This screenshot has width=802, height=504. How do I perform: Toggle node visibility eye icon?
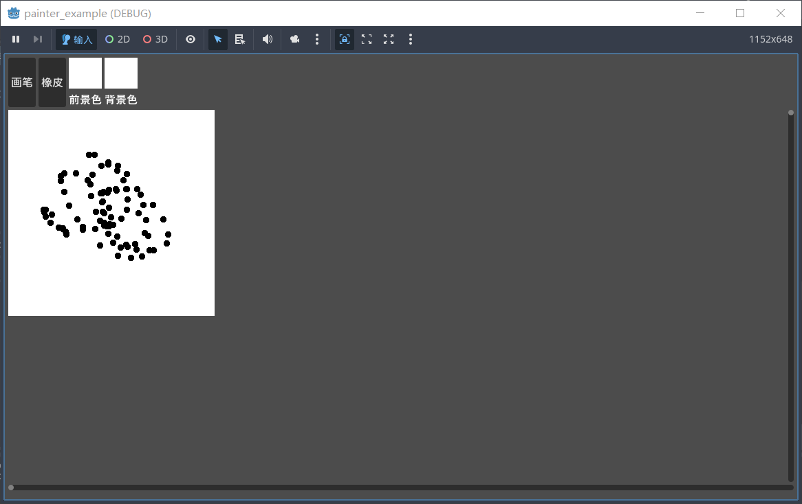coord(191,39)
